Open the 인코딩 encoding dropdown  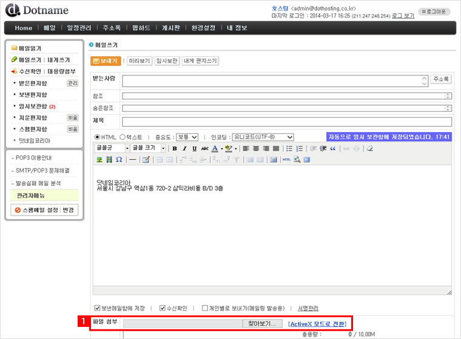pyautogui.click(x=263, y=137)
